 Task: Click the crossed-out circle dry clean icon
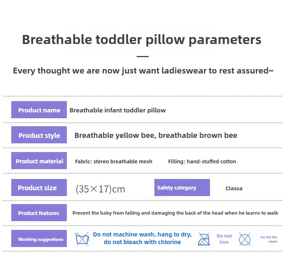(245, 239)
